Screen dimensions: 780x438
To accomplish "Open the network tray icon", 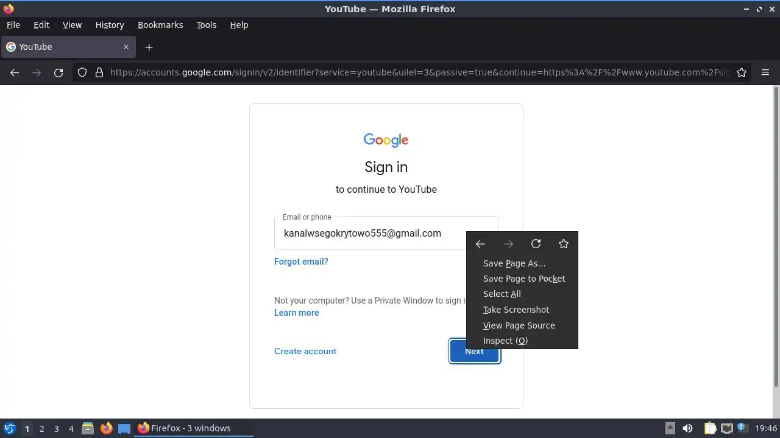I will [727, 428].
